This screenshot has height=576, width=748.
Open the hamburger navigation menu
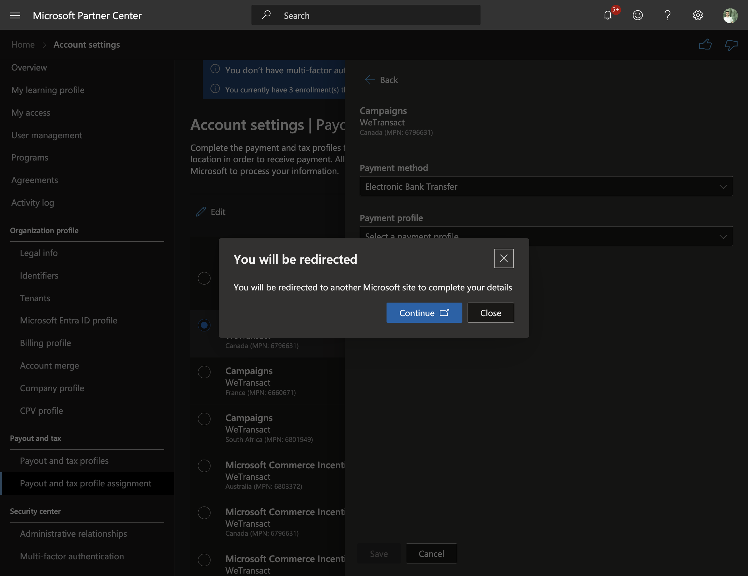click(x=15, y=15)
